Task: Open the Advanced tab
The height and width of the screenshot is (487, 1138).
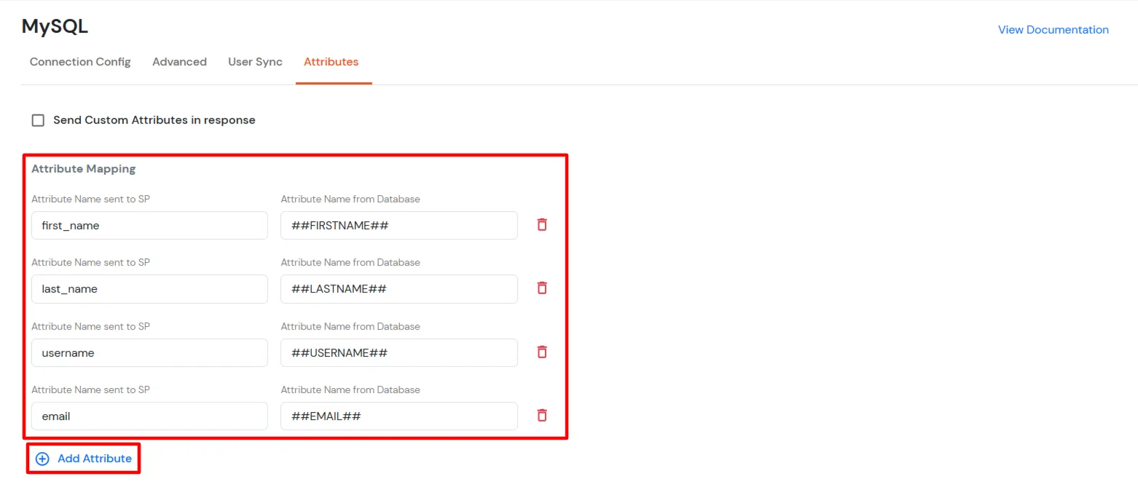Action: click(179, 62)
